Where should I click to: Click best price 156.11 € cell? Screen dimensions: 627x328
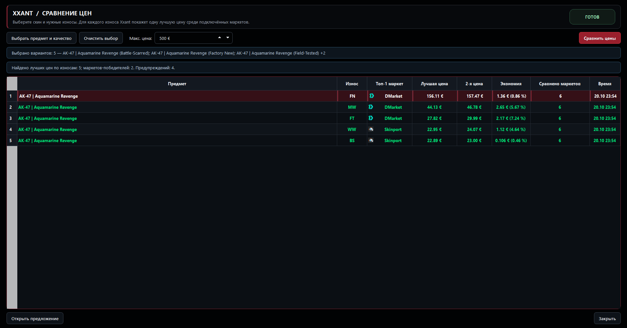pos(435,96)
